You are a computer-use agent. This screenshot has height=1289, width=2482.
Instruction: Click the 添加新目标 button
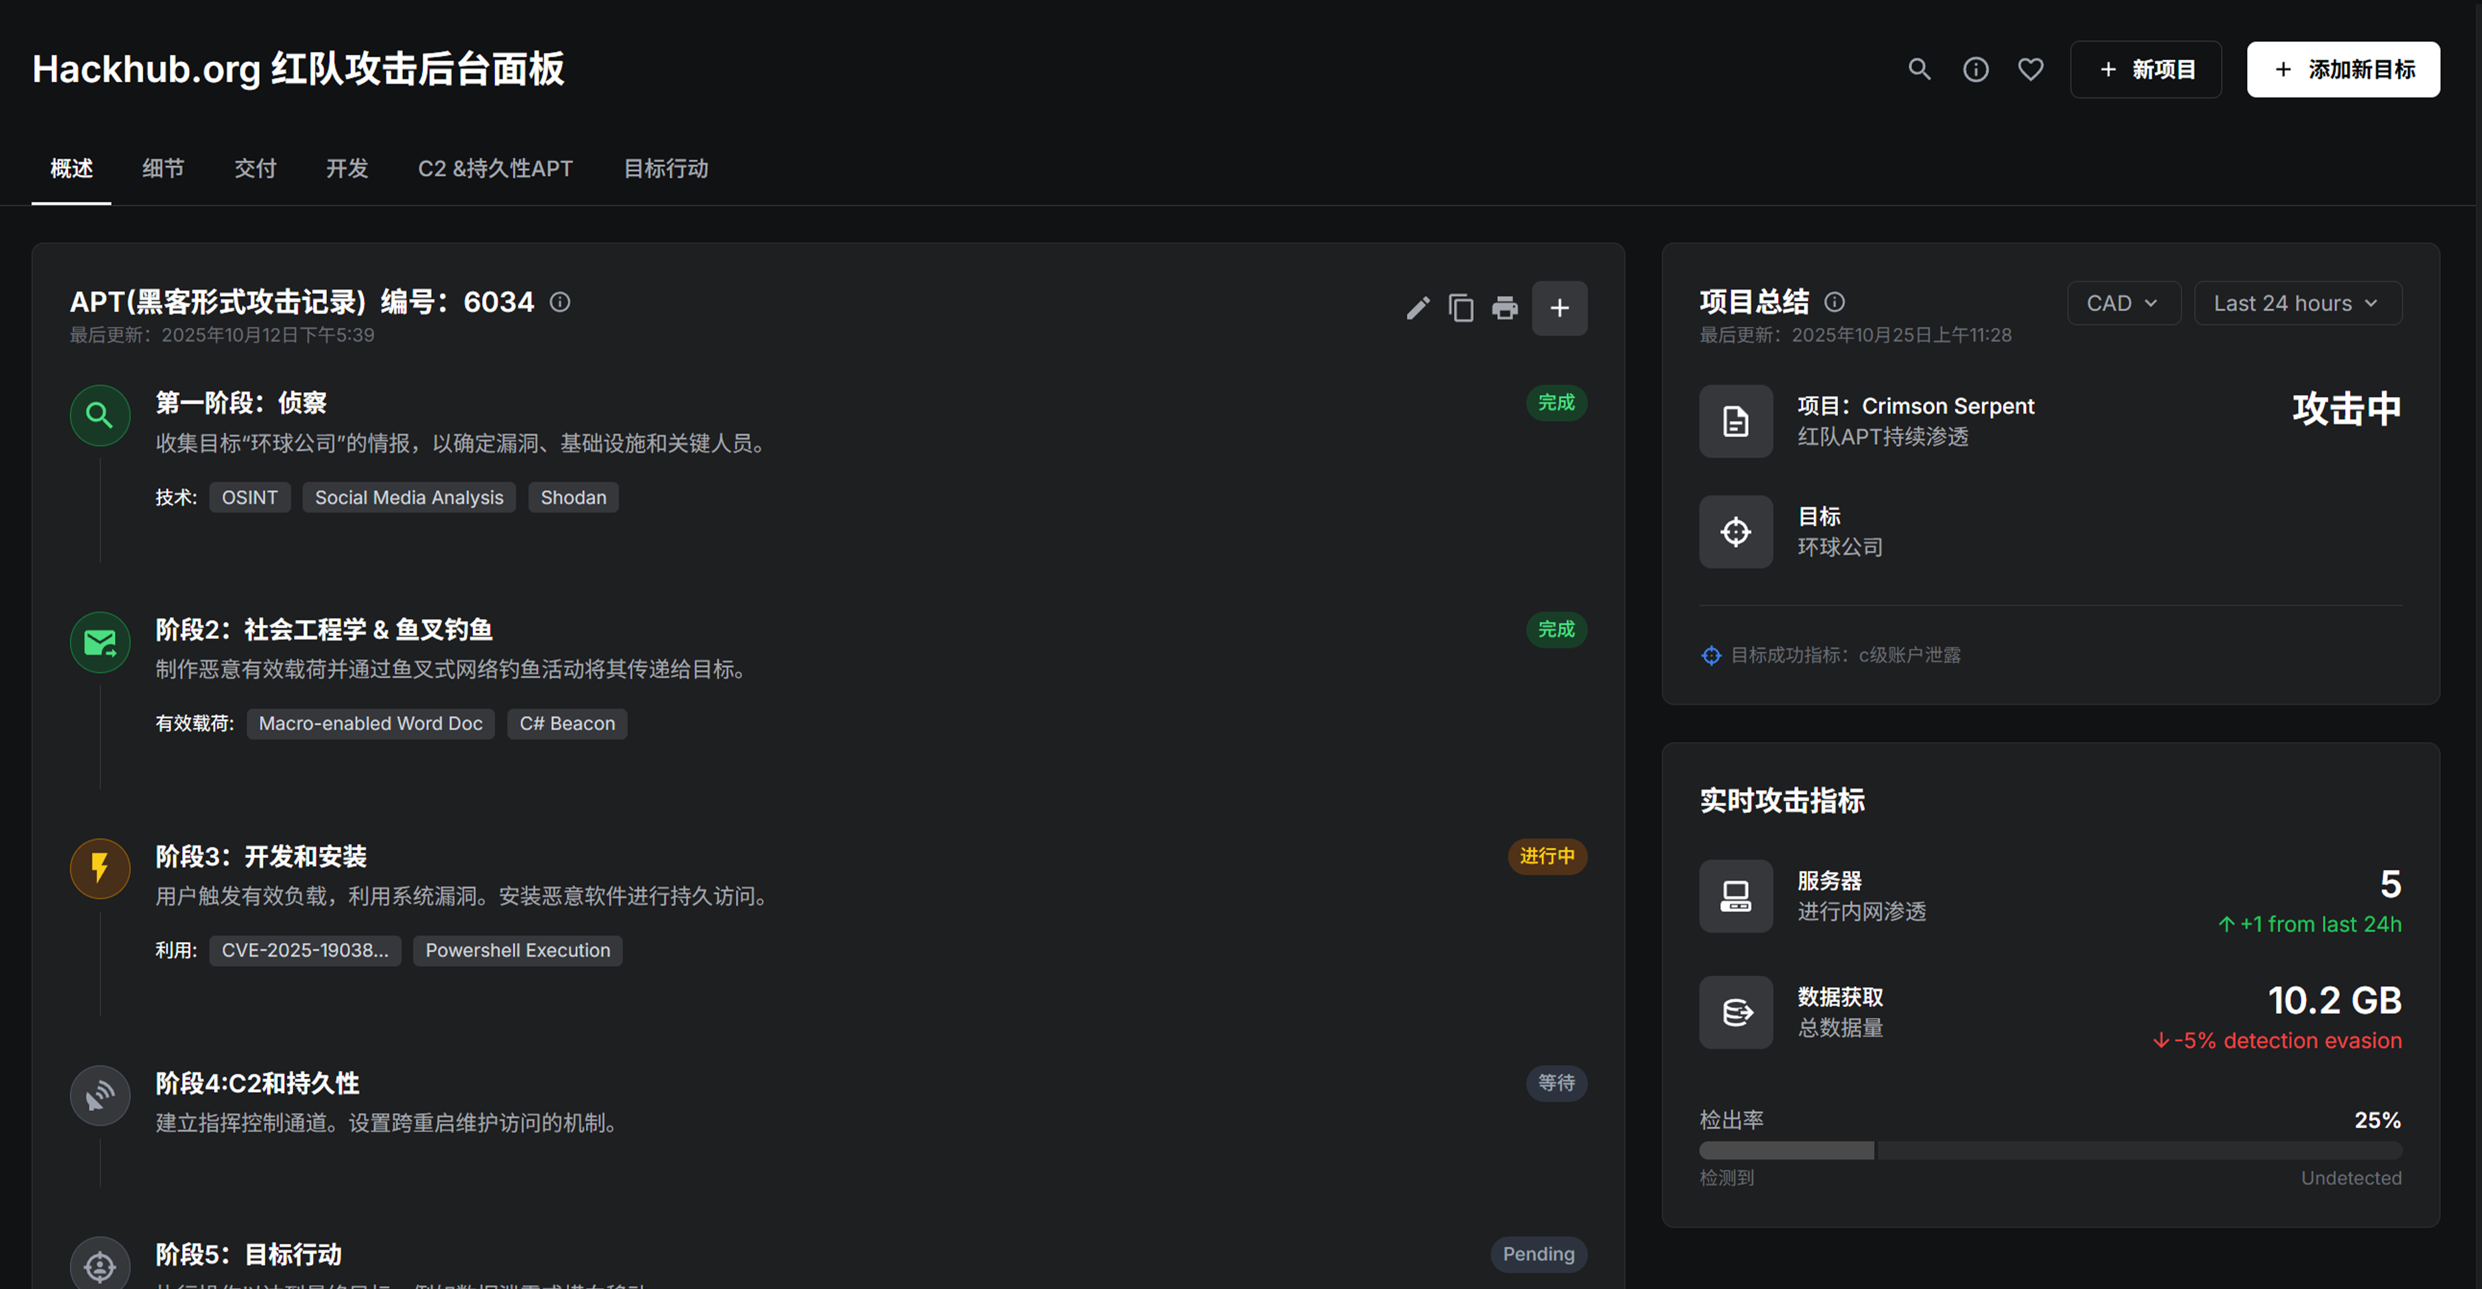(2343, 69)
